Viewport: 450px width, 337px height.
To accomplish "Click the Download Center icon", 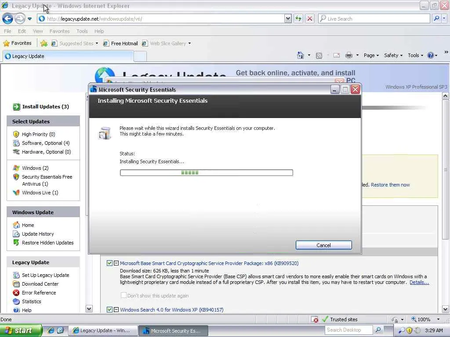I will coord(16,284).
